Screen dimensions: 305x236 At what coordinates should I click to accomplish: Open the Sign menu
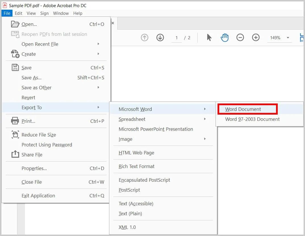pos(44,13)
